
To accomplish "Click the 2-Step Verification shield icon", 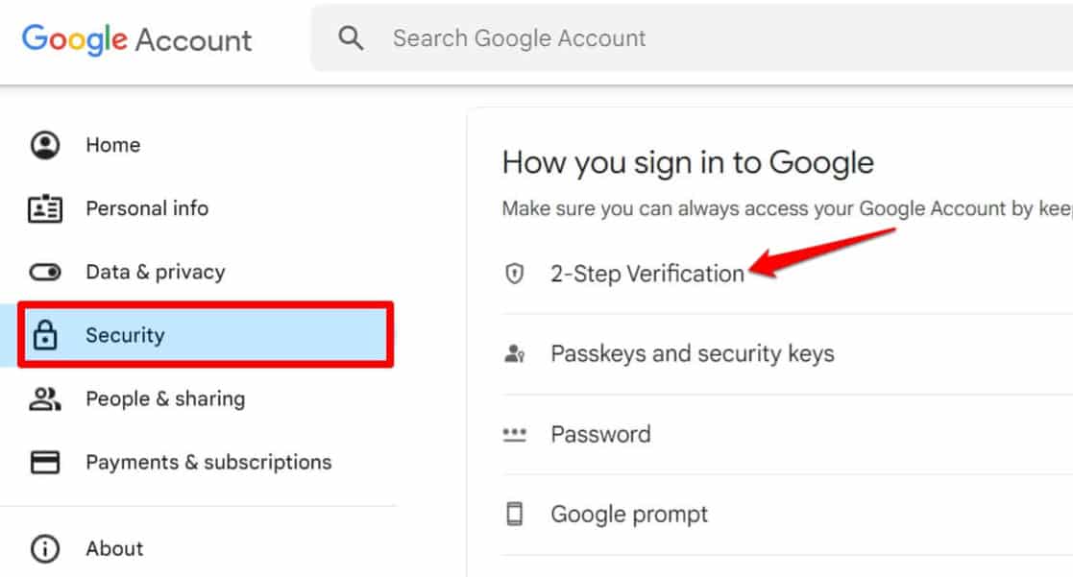I will point(516,273).
